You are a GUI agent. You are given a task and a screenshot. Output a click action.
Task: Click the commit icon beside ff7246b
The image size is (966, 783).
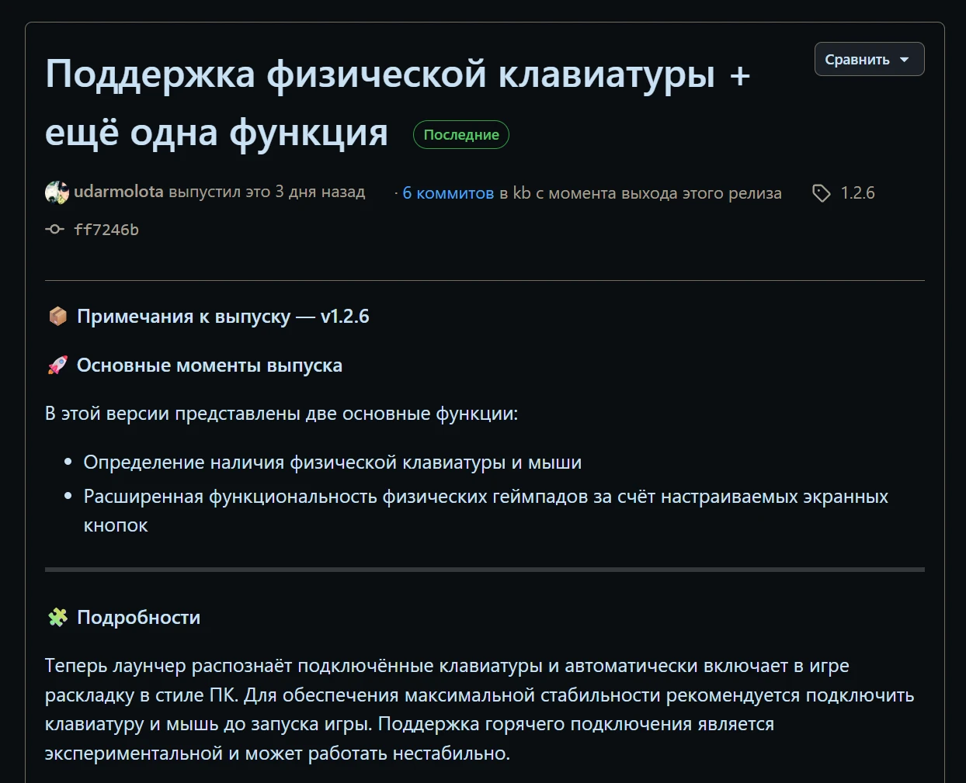(x=54, y=230)
